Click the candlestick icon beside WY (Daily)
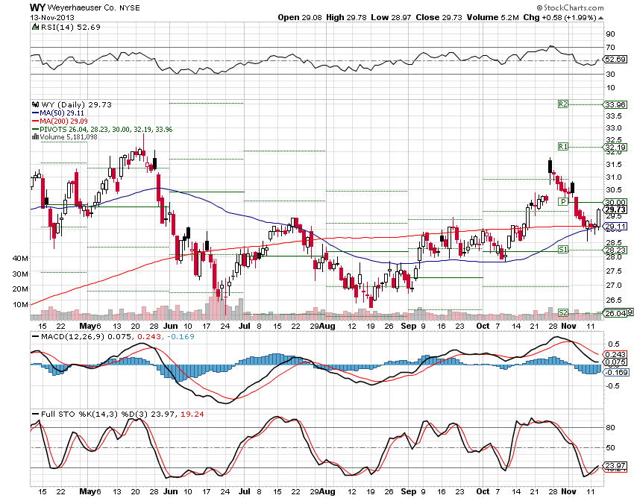 pyautogui.click(x=36, y=104)
